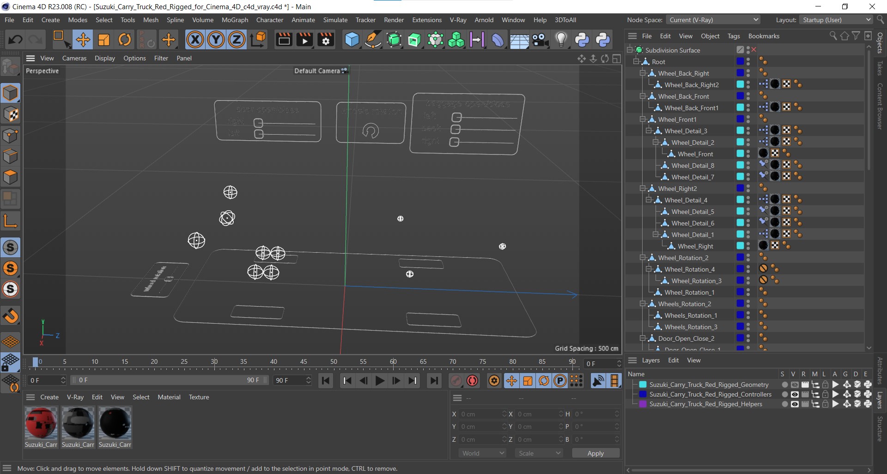Open Objects side tab
This screenshot has width=887, height=474.
[x=880, y=42]
